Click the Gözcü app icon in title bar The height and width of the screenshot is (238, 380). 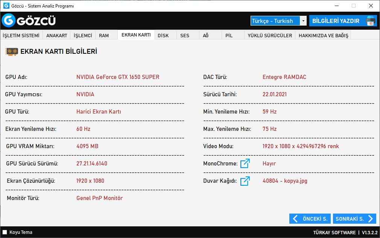(6, 6)
